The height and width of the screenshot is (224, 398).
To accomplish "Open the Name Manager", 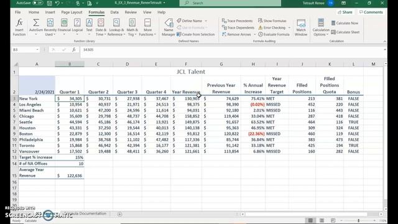I will [169, 27].
